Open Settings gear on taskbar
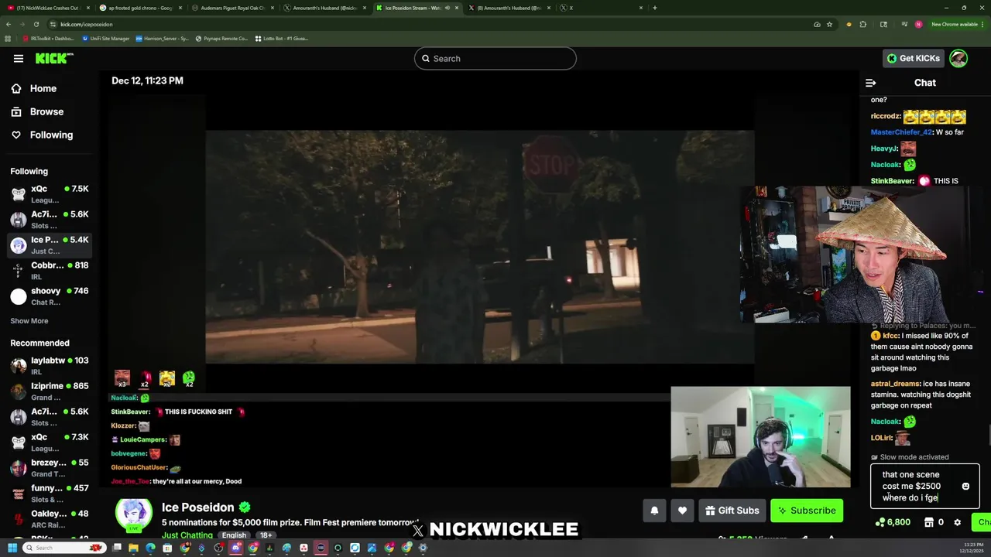 (423, 548)
